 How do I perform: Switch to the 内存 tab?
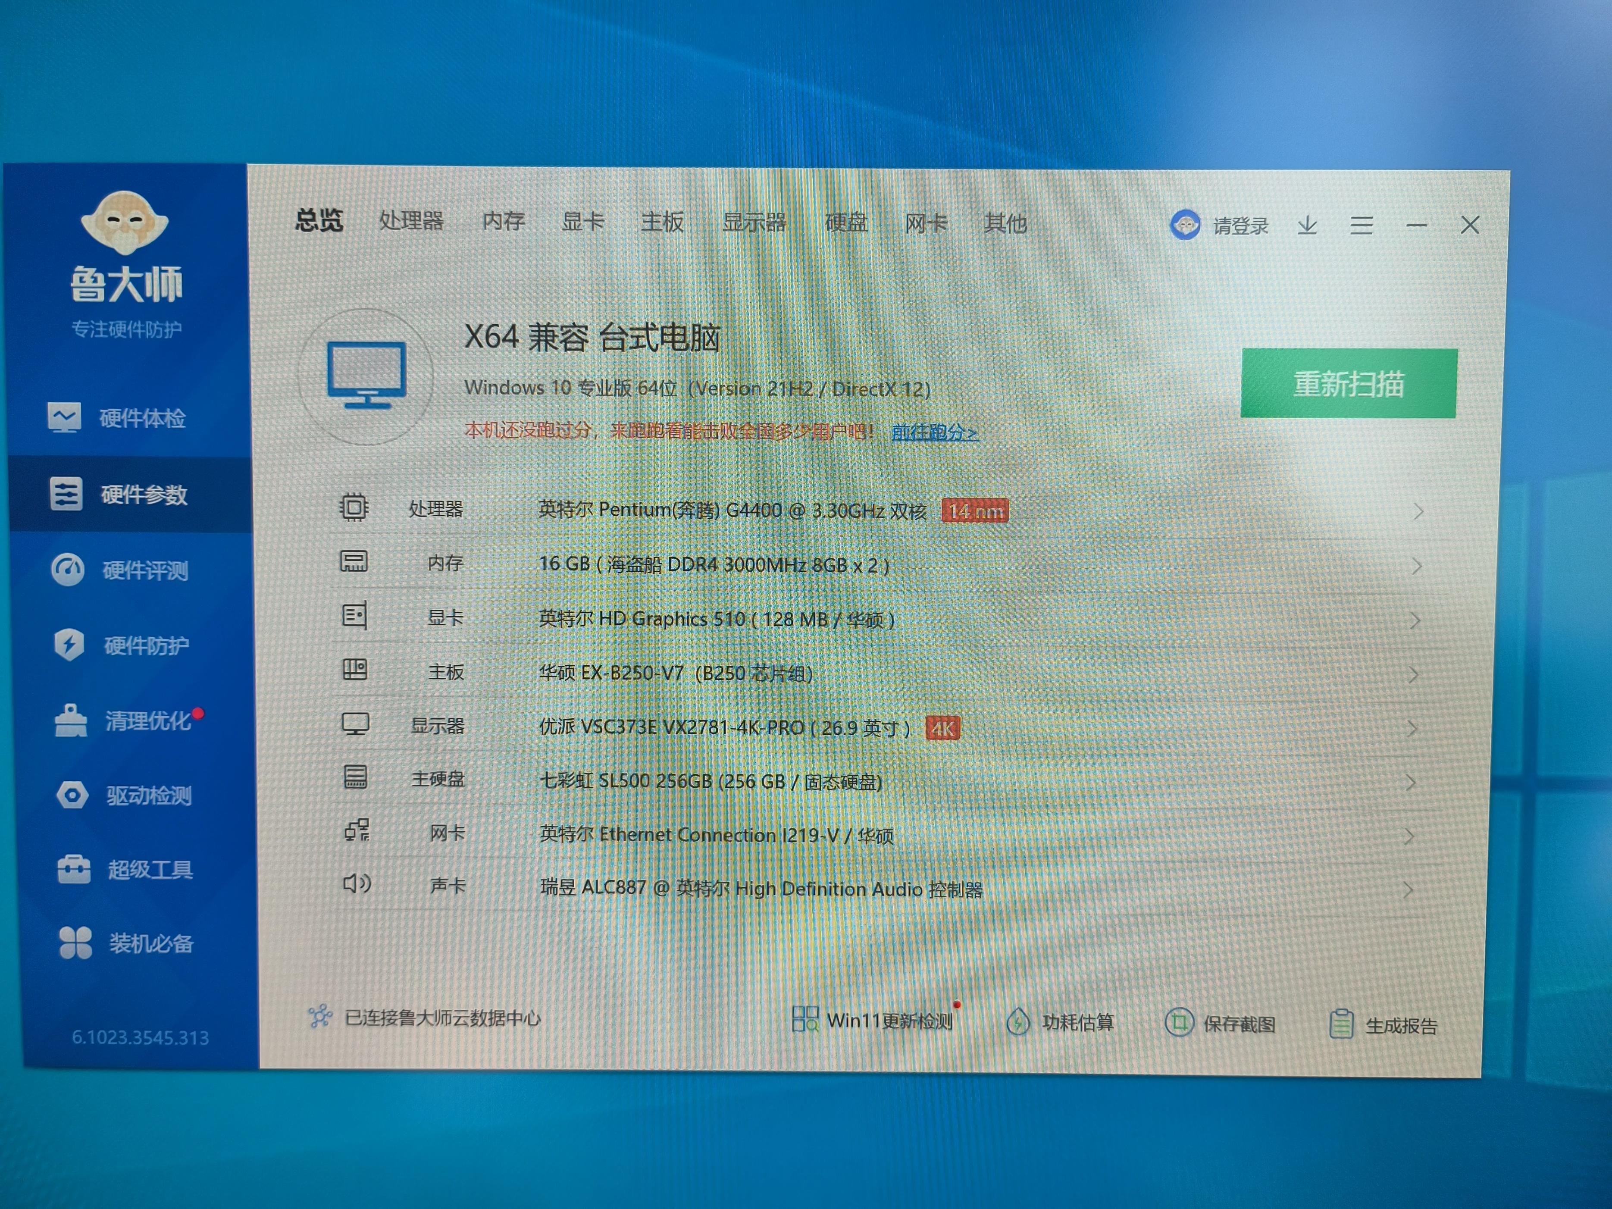click(504, 221)
